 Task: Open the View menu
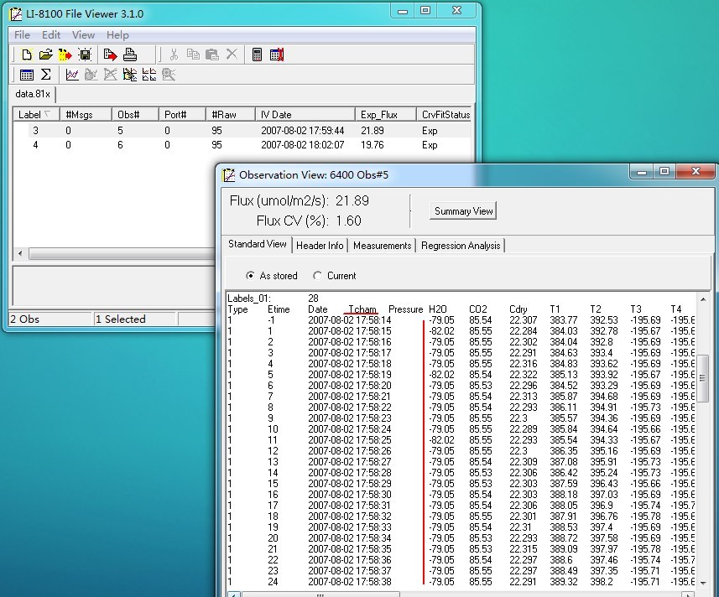83,35
